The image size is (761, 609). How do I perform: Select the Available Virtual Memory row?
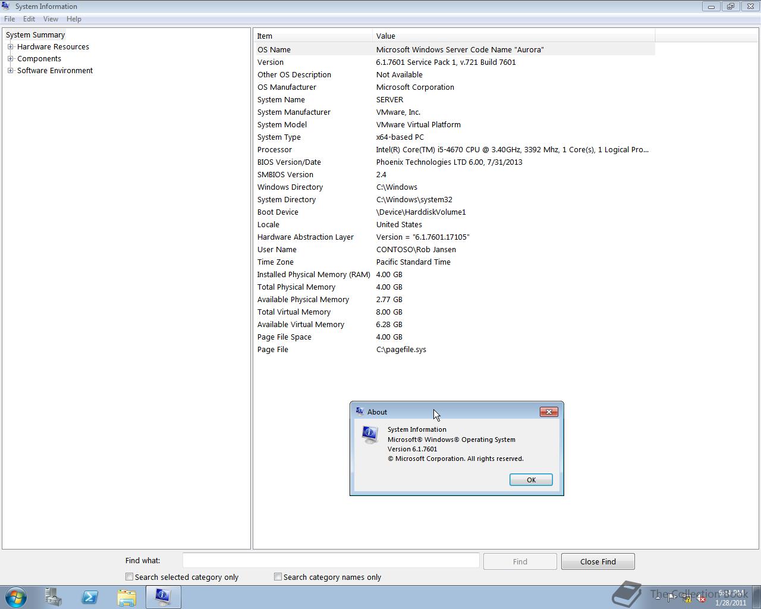point(455,324)
